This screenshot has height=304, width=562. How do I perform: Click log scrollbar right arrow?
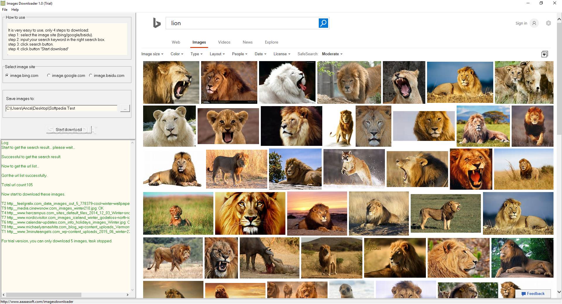point(128,295)
